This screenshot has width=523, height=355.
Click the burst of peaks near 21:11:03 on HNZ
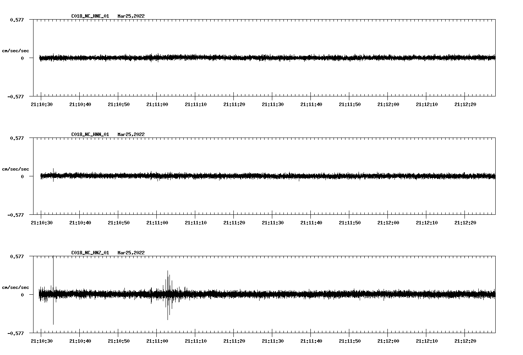tap(168, 295)
